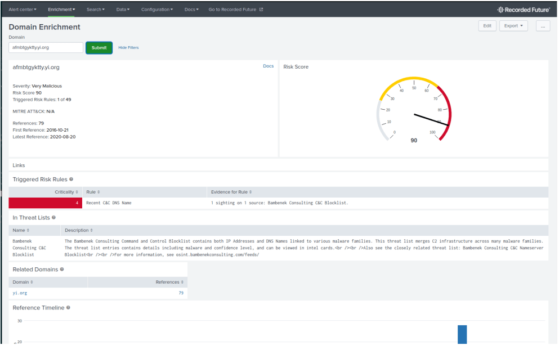
Task: Open the Docs menu in navigation bar
Action: [x=191, y=10]
